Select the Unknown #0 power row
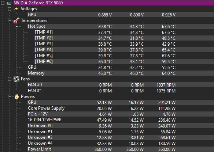 point(121,126)
